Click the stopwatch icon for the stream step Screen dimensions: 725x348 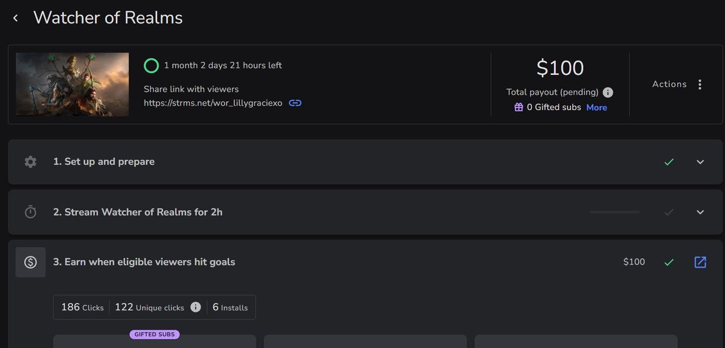30,212
